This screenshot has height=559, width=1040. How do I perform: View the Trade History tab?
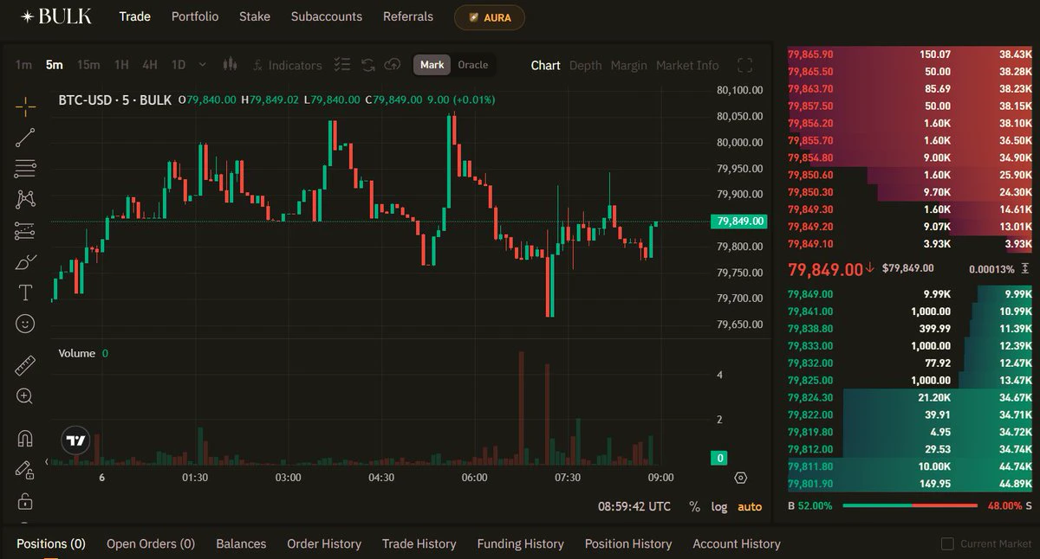click(419, 543)
